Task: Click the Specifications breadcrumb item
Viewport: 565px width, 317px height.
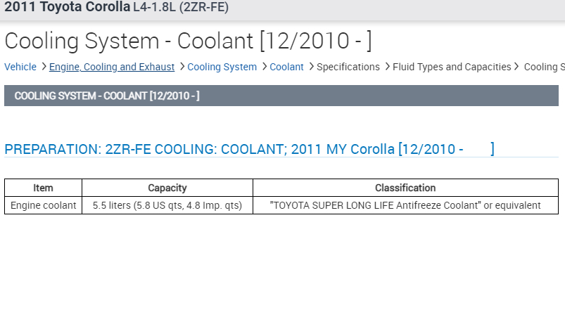Action: click(x=348, y=67)
